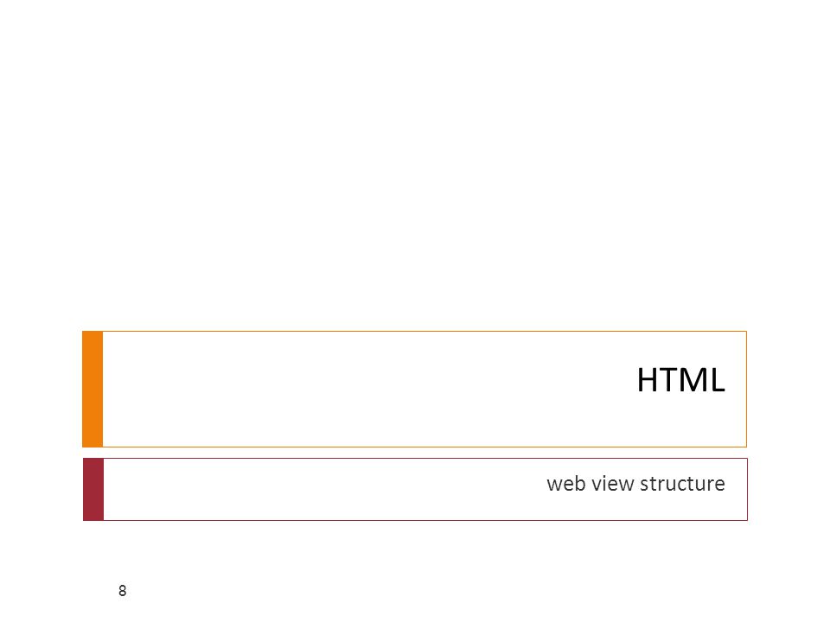Screen dimensions: 830x622
Task: Click the HTML title text
Action: coord(680,380)
